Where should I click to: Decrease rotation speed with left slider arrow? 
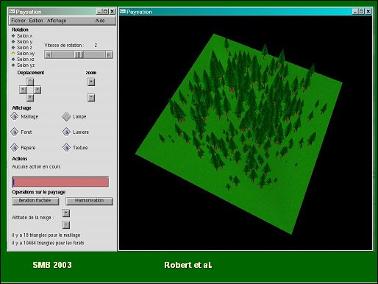[49, 54]
